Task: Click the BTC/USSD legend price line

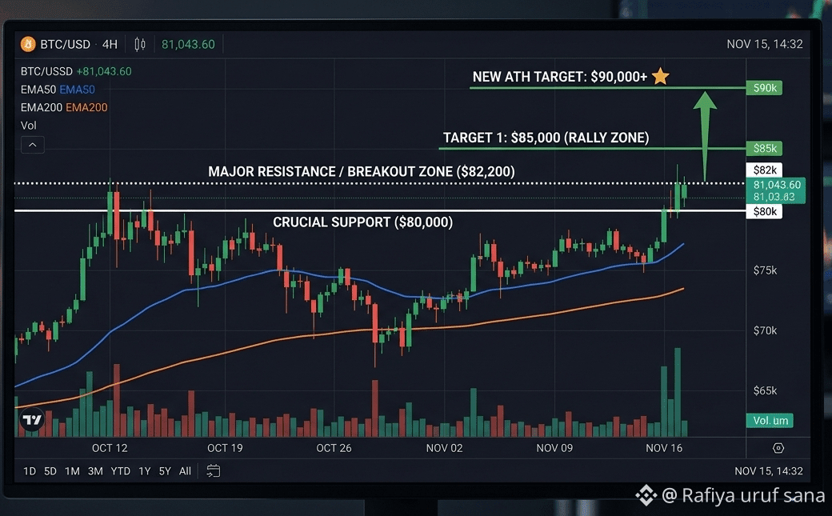Action: coord(76,71)
